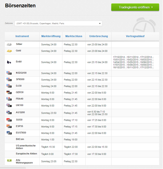
Task: Click the USA flag icon beside SPX500
Action: click(x=9, y=79)
